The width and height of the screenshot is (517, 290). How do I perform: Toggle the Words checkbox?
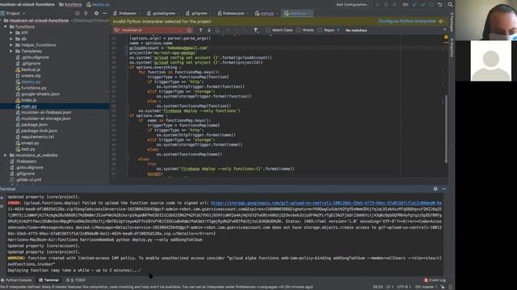coord(298,30)
